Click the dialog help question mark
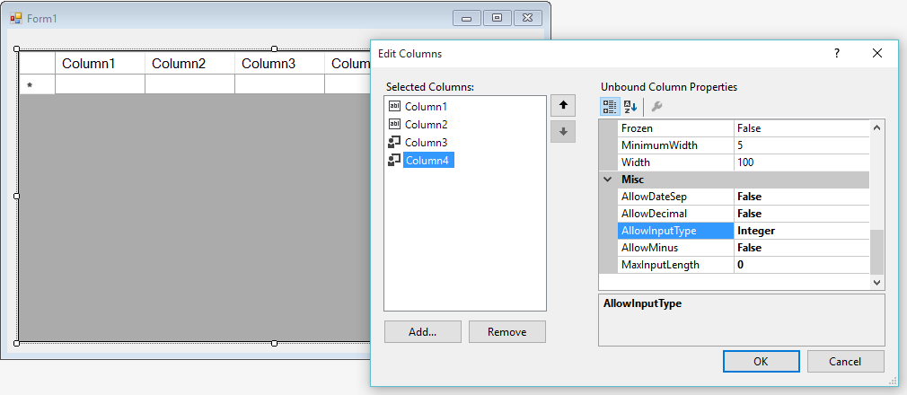This screenshot has width=907, height=395. coord(837,54)
